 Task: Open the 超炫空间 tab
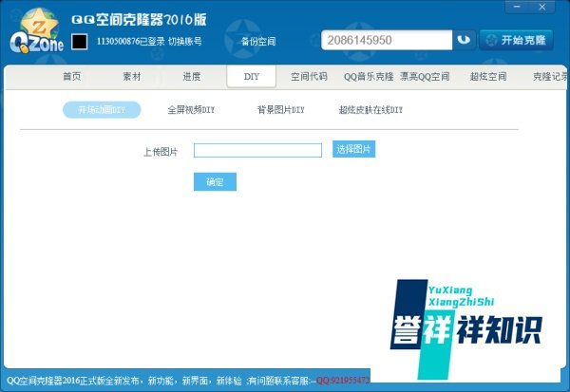tap(488, 77)
